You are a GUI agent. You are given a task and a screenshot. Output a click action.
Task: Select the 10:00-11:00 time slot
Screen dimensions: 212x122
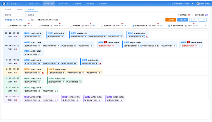pyautogui.click(x=12, y=62)
